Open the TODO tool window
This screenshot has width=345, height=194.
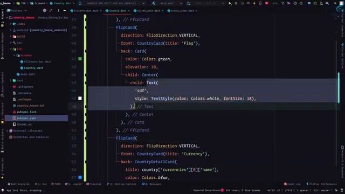click(x=56, y=184)
